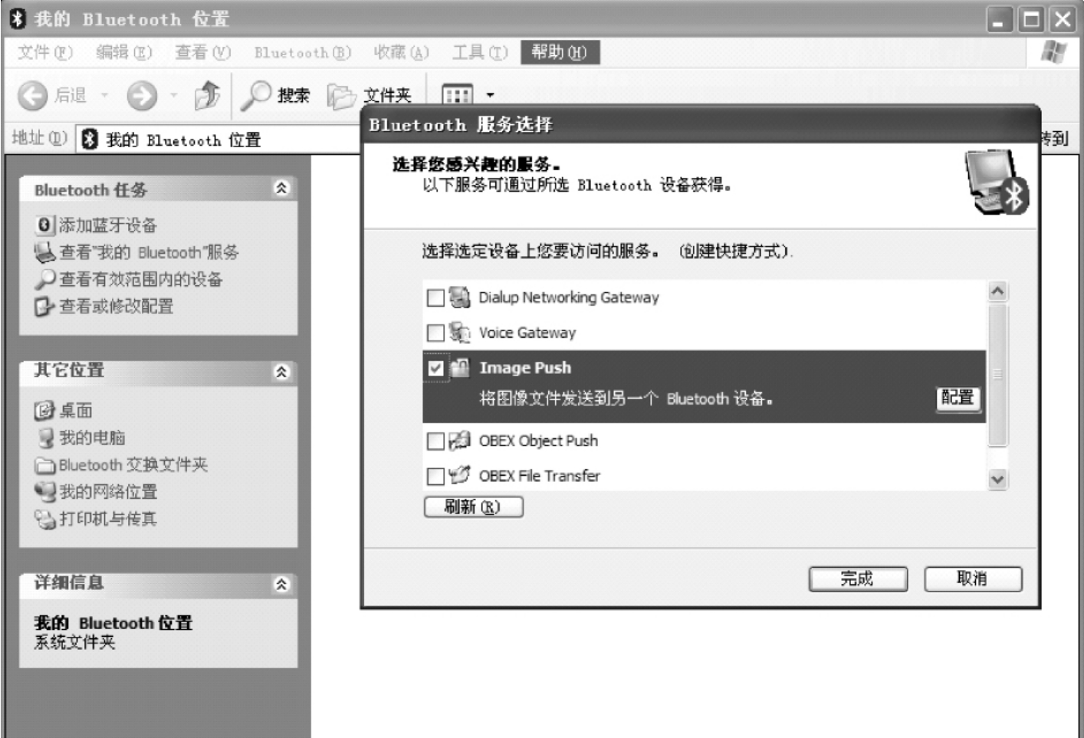Open the views grid icon in the toolbar

click(x=458, y=95)
